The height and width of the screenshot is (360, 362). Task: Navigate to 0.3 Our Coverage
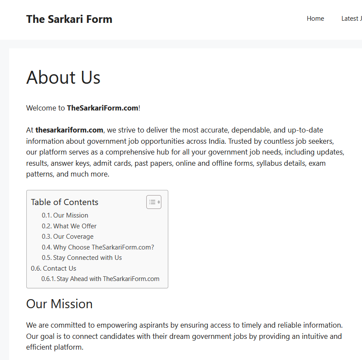click(x=67, y=237)
